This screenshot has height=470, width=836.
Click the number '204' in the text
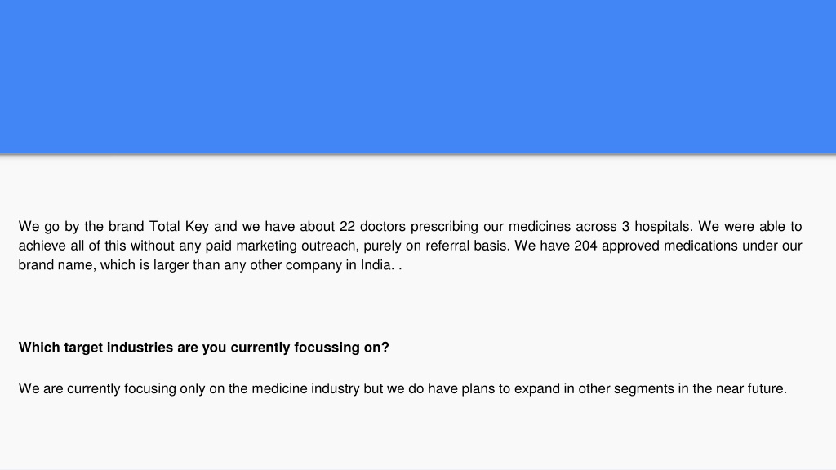pyautogui.click(x=585, y=246)
